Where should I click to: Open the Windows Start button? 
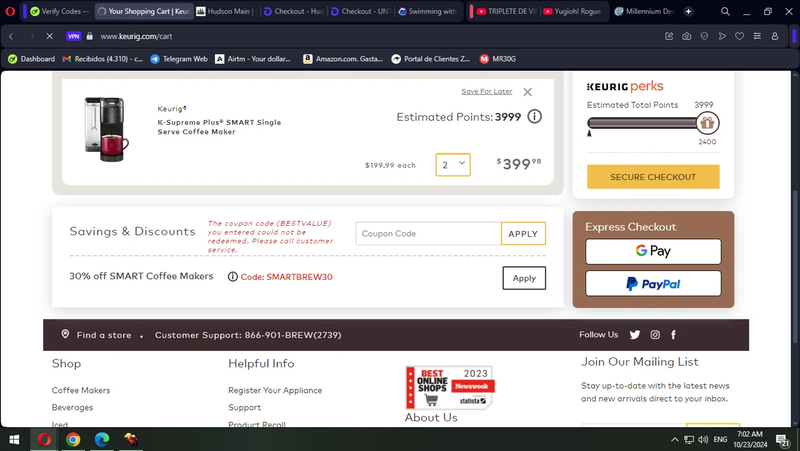(14, 439)
